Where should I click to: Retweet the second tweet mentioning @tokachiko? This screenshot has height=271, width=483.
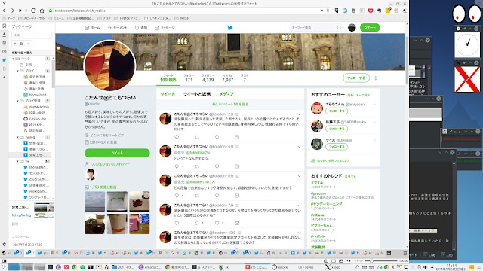pyautogui.click(x=197, y=166)
